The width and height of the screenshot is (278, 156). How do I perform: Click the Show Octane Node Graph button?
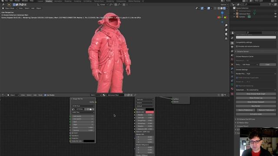click(256, 94)
